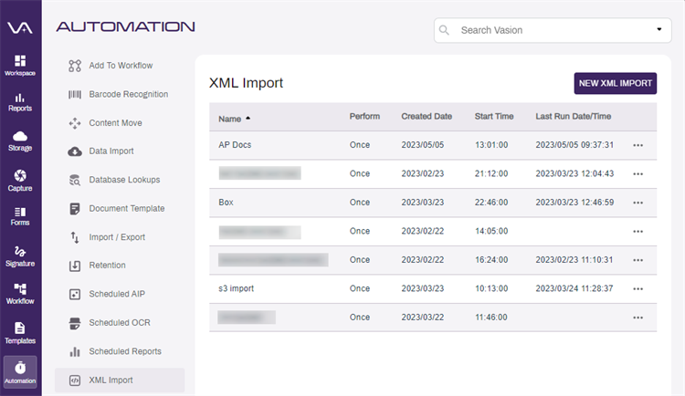Click the Scheduled Reports chart icon

point(75,351)
